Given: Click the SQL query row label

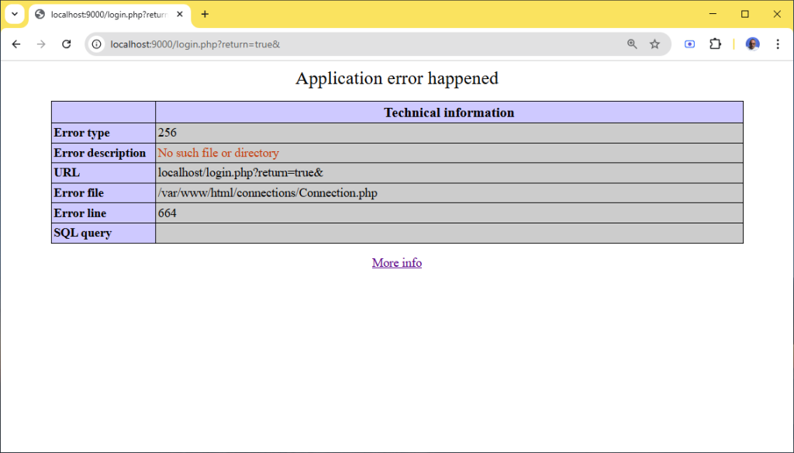Looking at the screenshot, I should coord(76,233).
